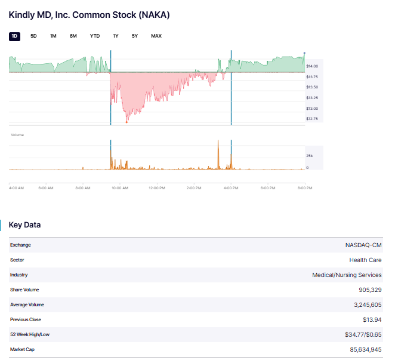The width and height of the screenshot is (395, 363).
Task: Click the Medical/Nursing Services value
Action: pyautogui.click(x=347, y=275)
